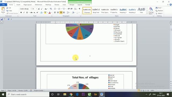Switch to the Mailings tab
Viewport: 172px width, 97px height.
point(48,5)
